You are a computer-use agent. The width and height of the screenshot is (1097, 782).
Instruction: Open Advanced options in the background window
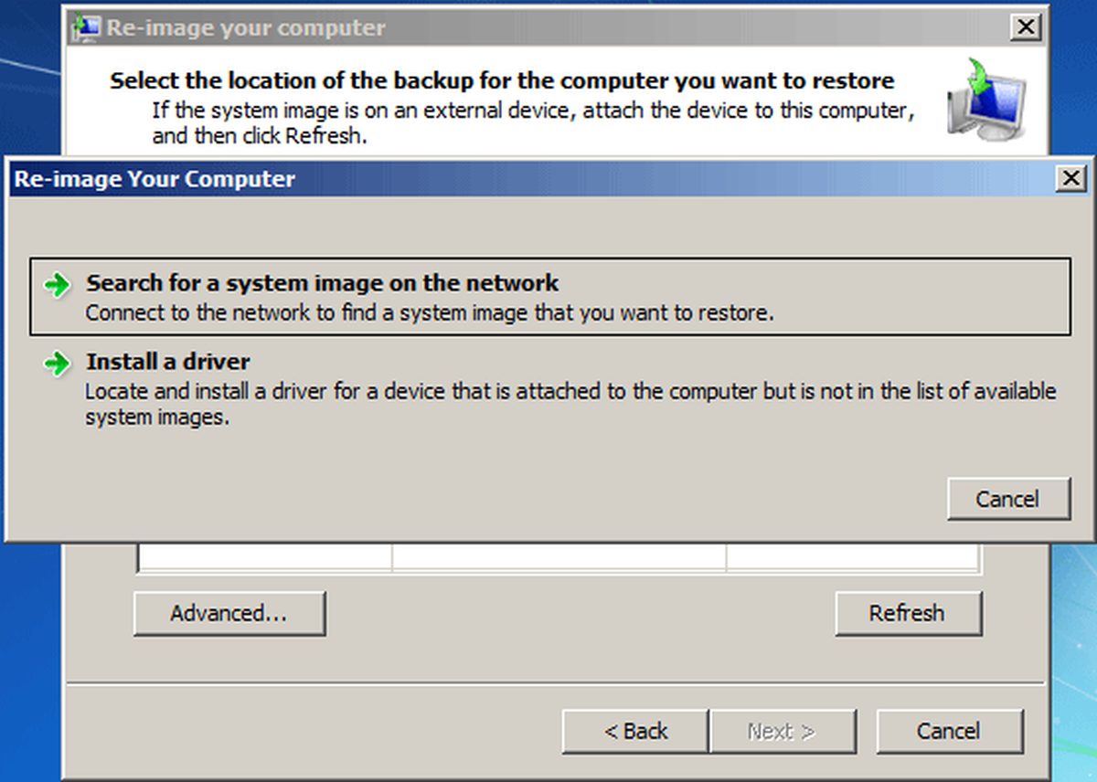(x=229, y=613)
